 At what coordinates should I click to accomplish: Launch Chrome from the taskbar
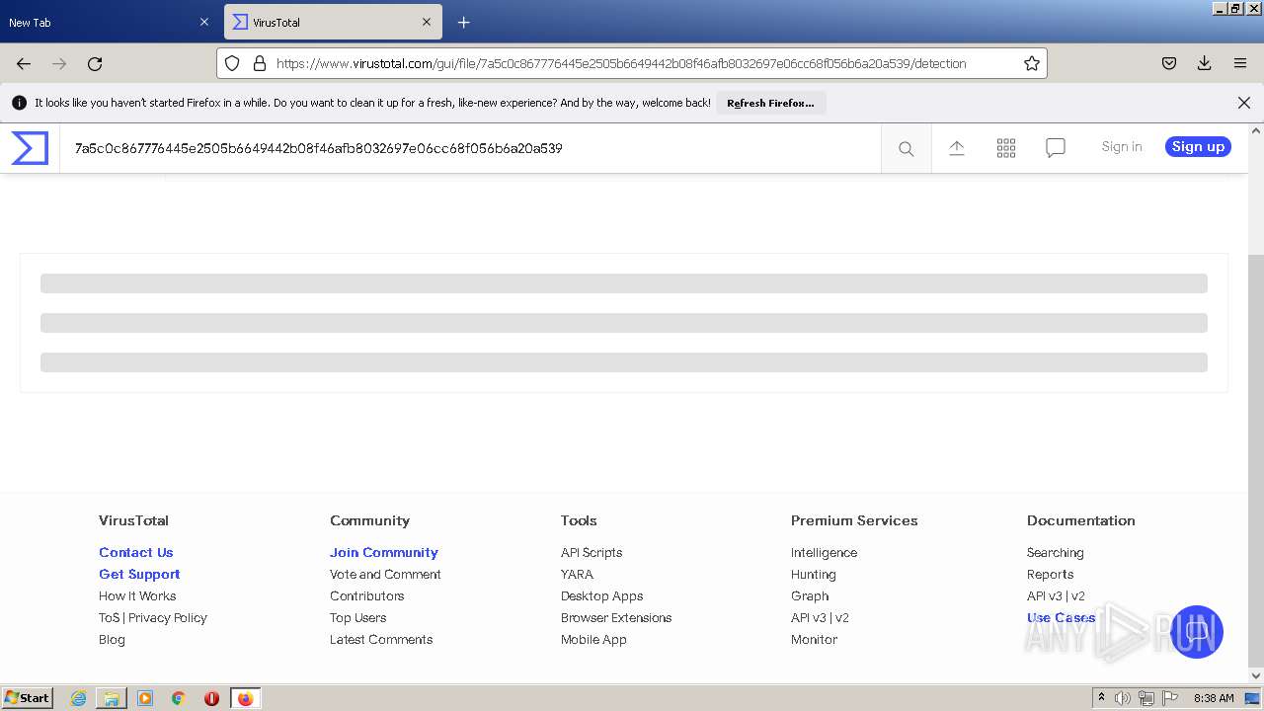178,698
